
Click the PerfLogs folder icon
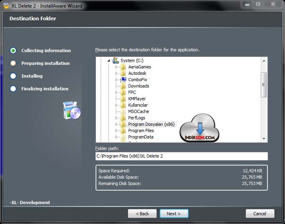(x=123, y=118)
